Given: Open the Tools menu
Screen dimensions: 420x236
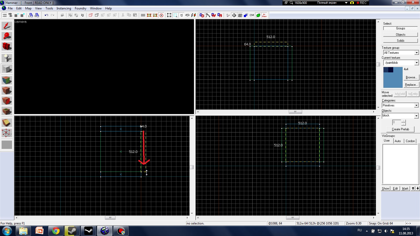Looking at the screenshot, I should coord(49,8).
